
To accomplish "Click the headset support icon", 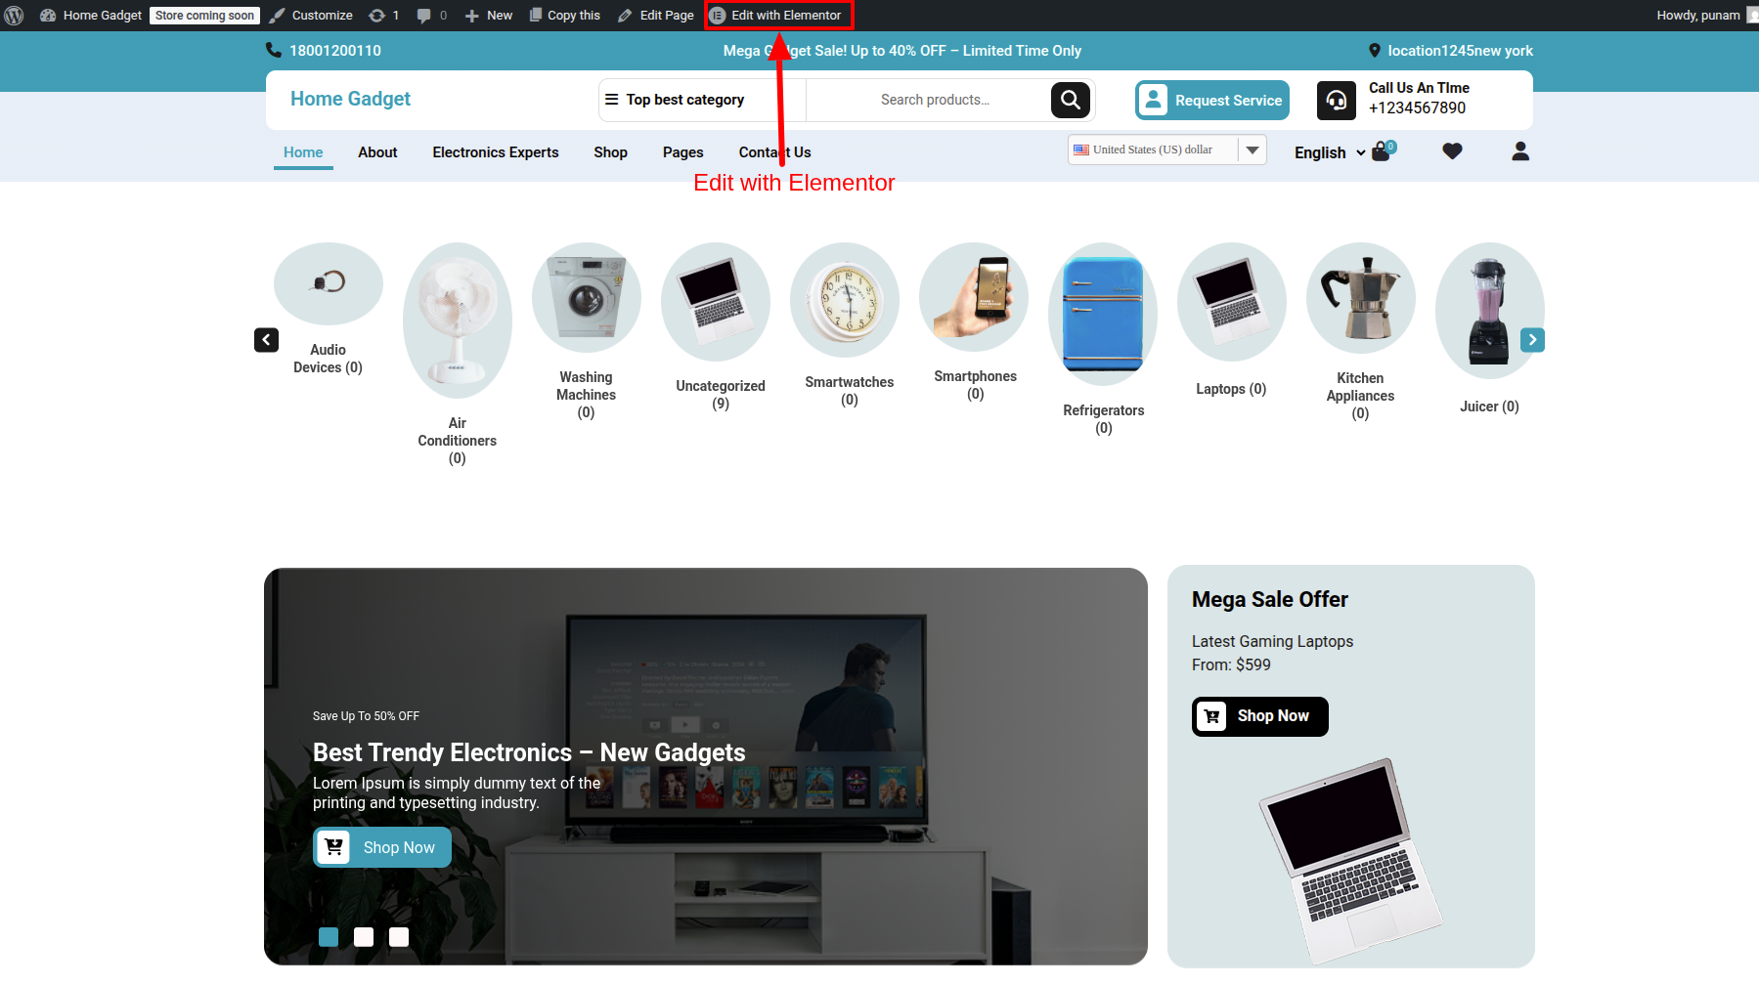I will point(1336,101).
